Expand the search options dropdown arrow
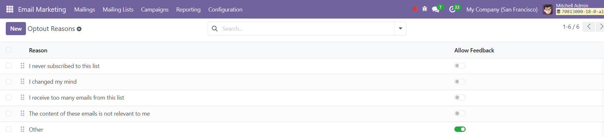Image resolution: width=604 pixels, height=137 pixels. [x=400, y=29]
